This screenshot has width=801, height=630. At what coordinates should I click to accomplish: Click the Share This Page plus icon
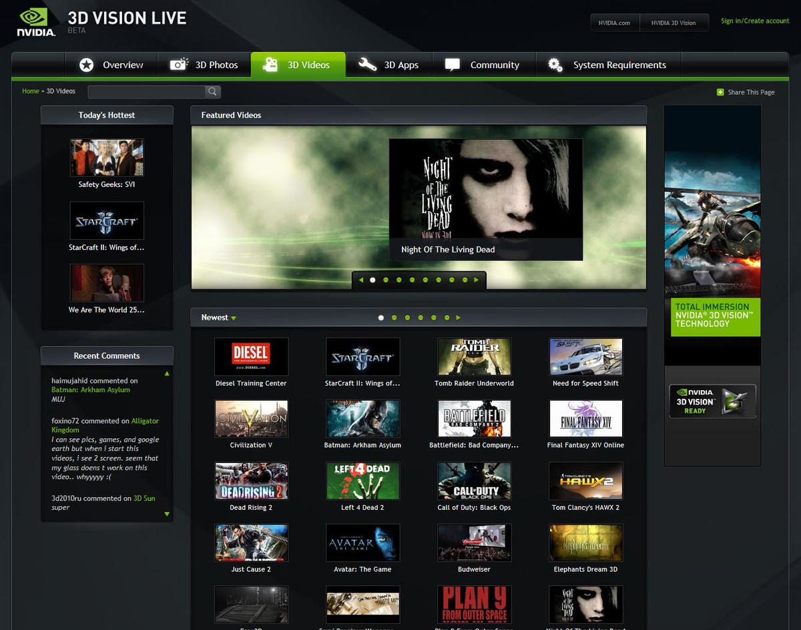(x=720, y=92)
